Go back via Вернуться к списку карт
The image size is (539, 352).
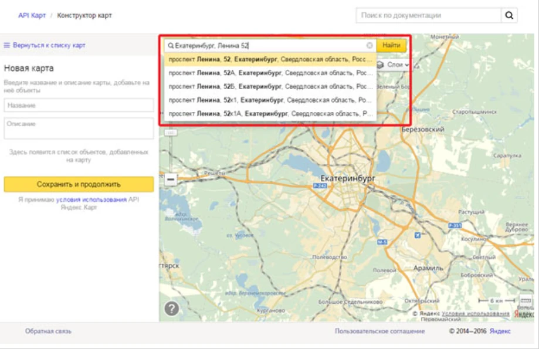(x=49, y=45)
